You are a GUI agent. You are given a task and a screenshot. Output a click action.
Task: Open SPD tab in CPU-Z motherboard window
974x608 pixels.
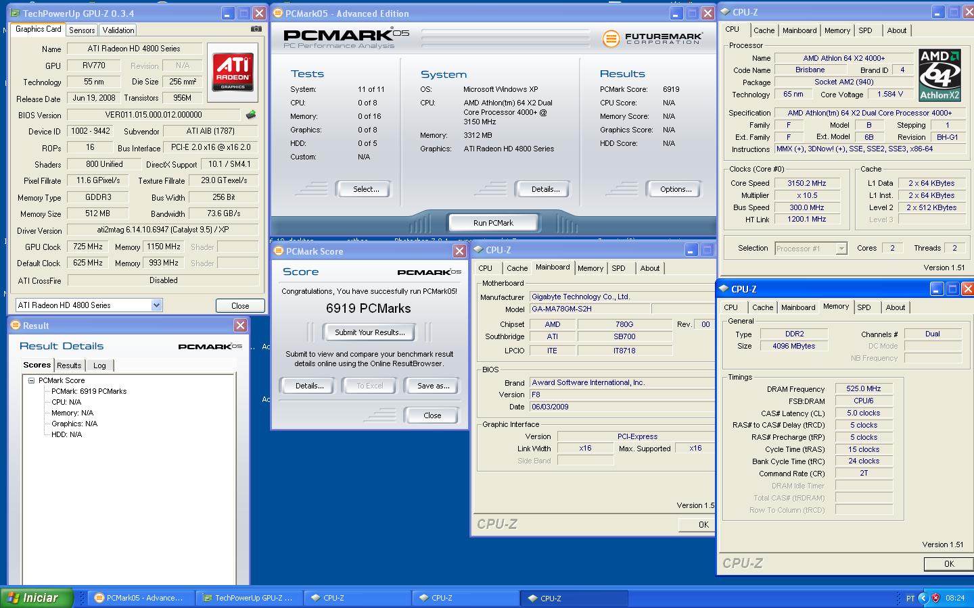618,268
